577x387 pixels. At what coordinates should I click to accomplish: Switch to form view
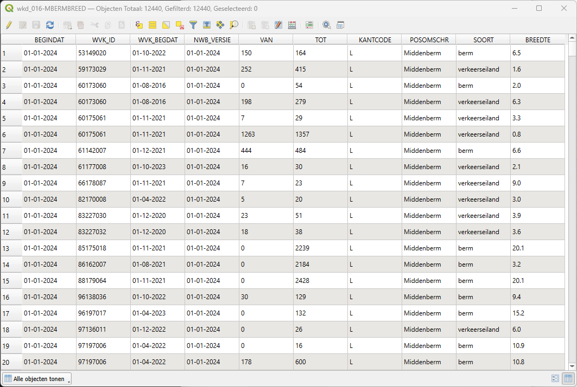(x=555, y=379)
